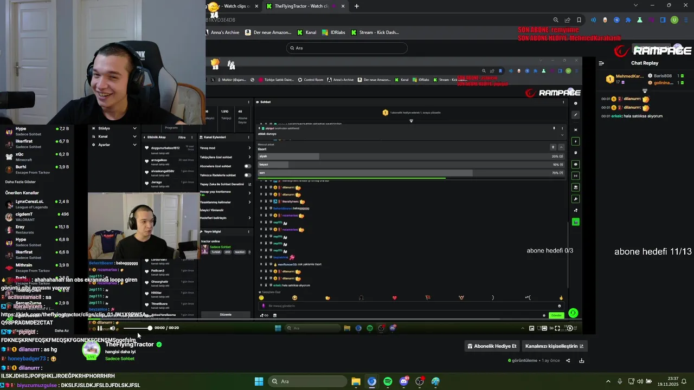Share this page from address bar
The height and width of the screenshot is (390, 694).
point(567,20)
